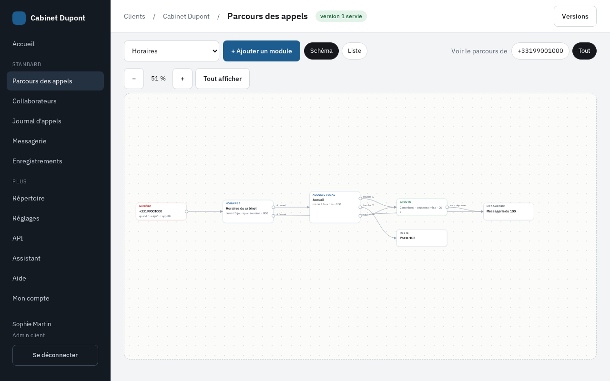This screenshot has height=381, width=610.
Task: Open the Assistant page
Action: coord(55,258)
